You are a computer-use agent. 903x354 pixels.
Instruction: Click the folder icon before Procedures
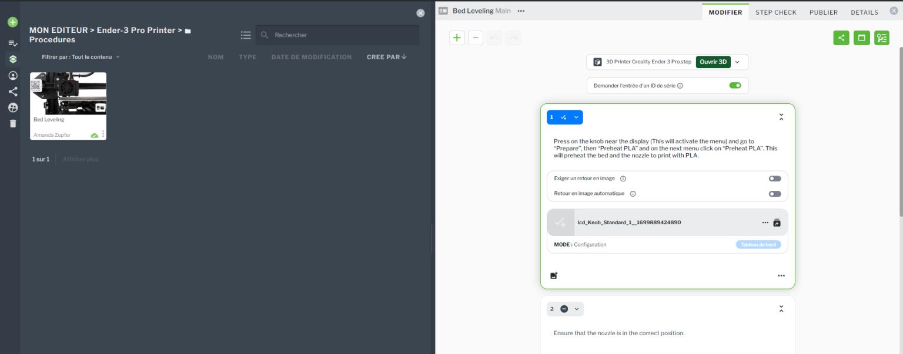(188, 31)
